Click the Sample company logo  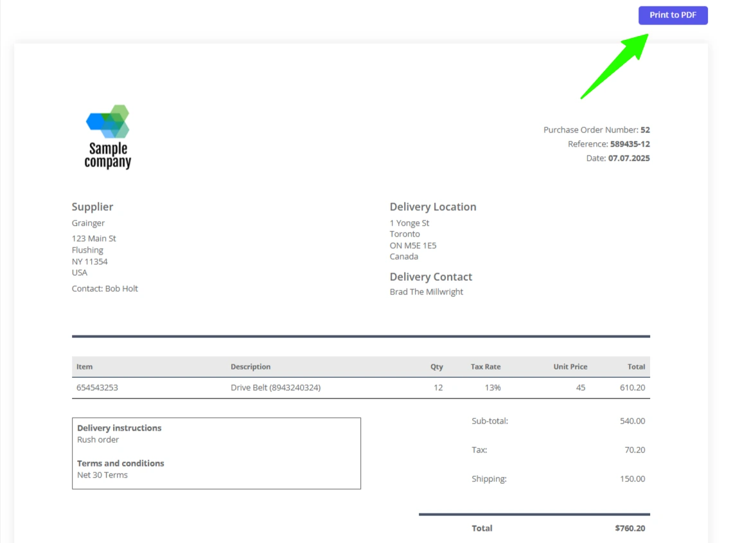click(108, 137)
